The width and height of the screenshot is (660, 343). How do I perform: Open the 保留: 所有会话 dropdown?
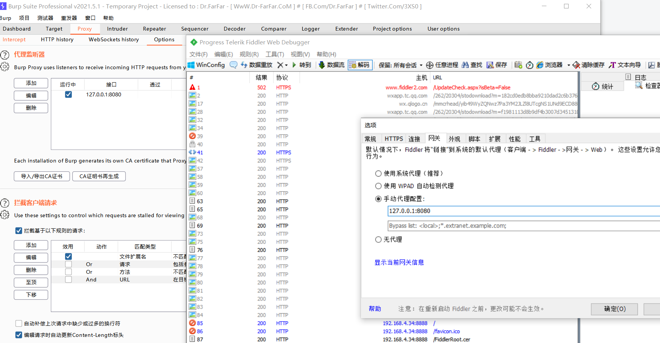[x=400, y=65]
